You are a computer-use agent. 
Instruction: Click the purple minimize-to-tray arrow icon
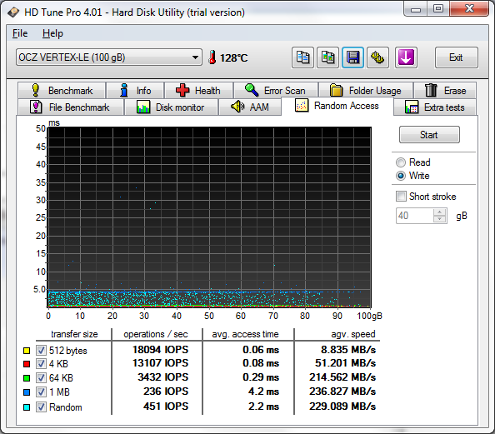(x=406, y=57)
